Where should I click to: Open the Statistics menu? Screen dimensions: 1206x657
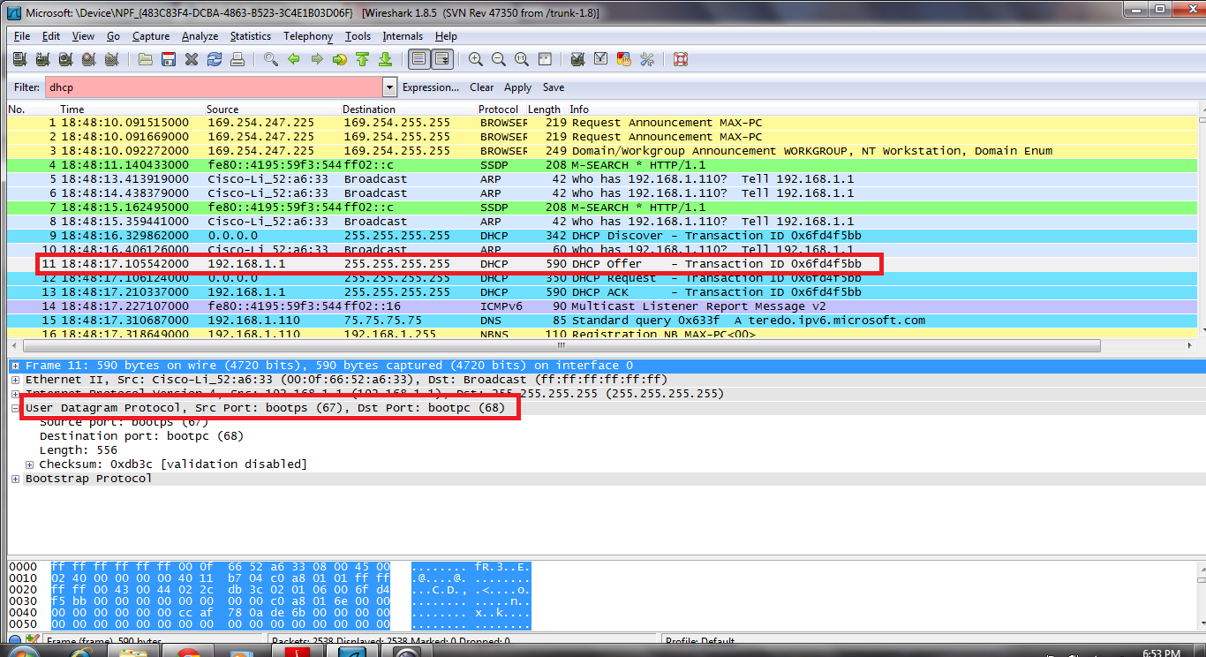coord(250,36)
